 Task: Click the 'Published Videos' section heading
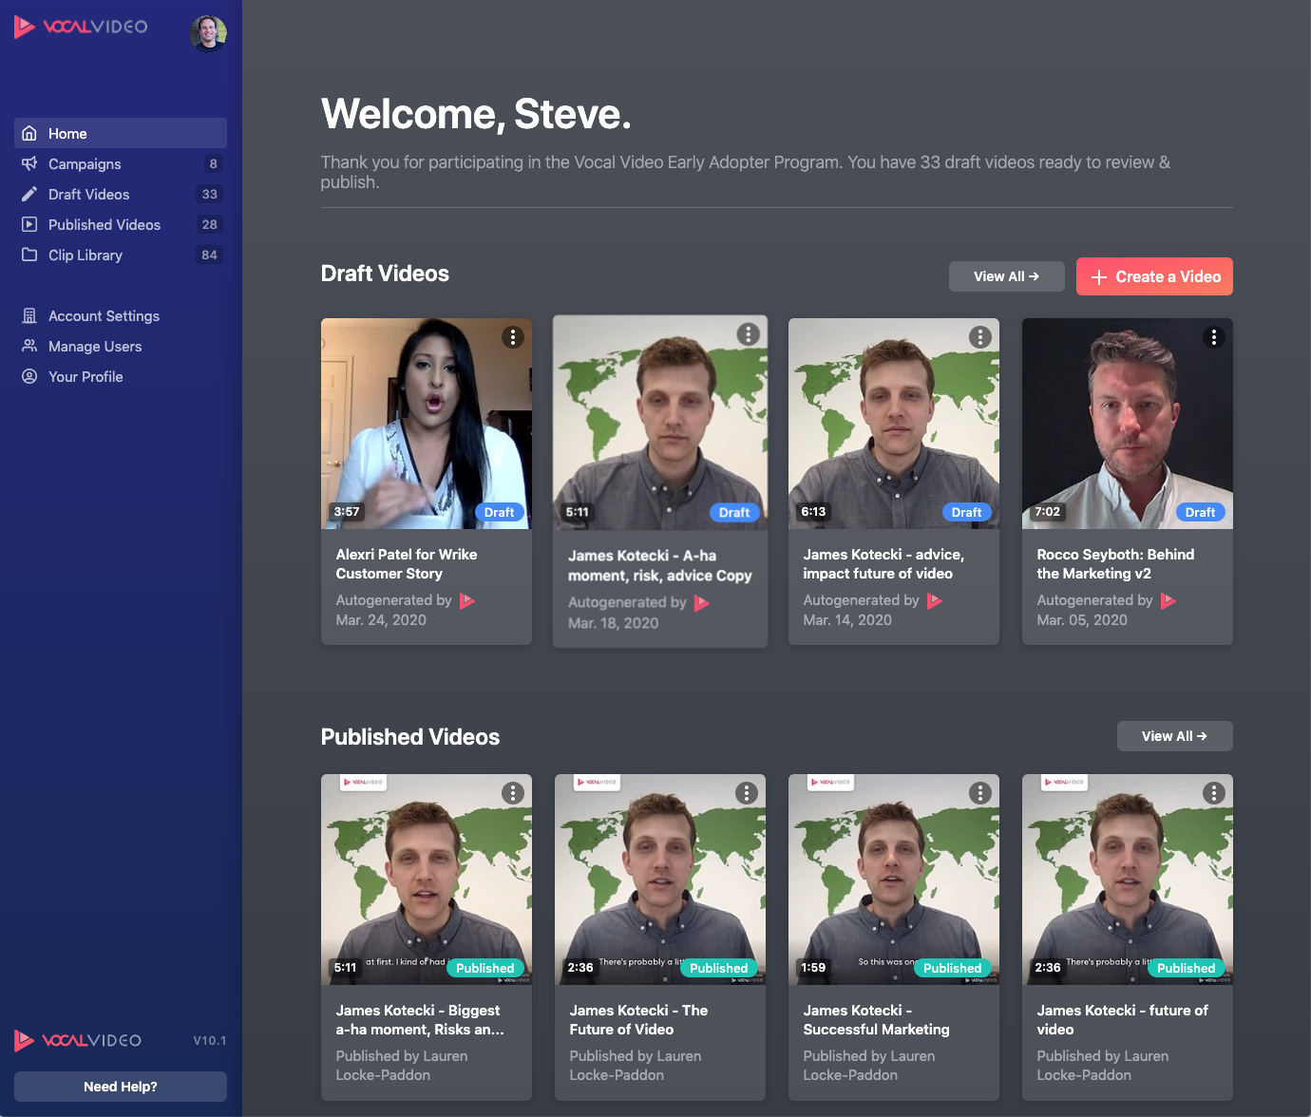[410, 737]
